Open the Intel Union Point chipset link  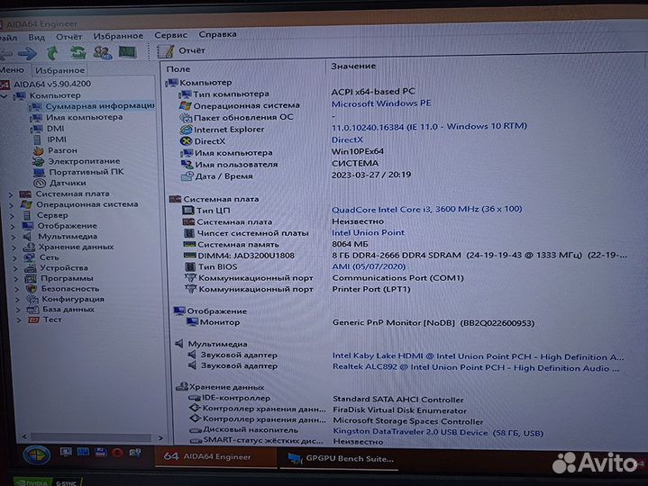[368, 233]
